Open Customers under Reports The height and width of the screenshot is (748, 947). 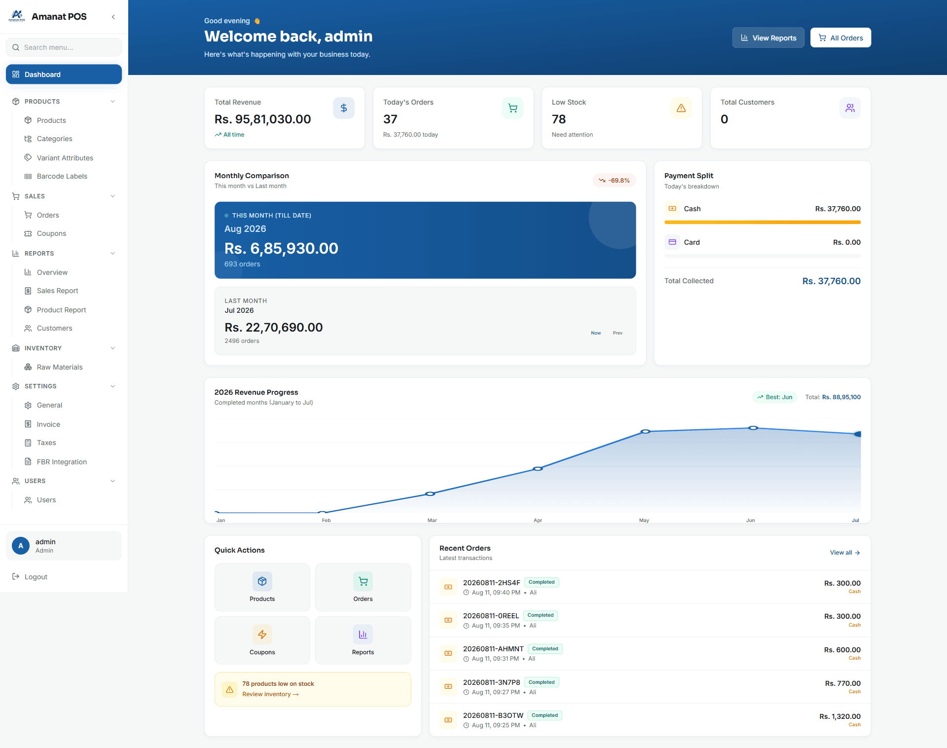[x=70, y=328]
